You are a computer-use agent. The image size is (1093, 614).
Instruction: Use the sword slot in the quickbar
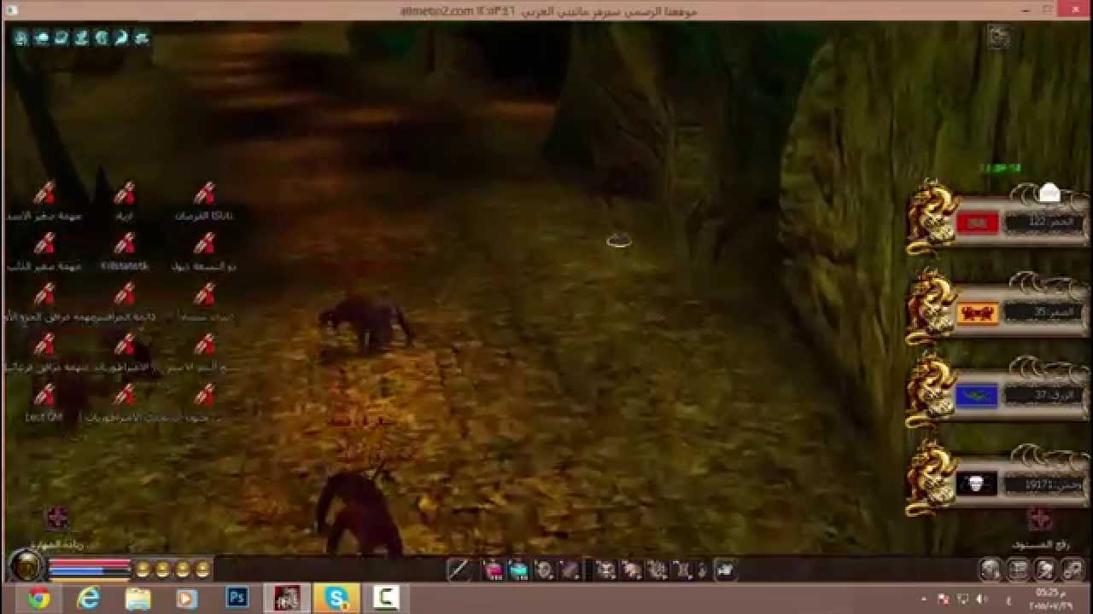coord(459,570)
